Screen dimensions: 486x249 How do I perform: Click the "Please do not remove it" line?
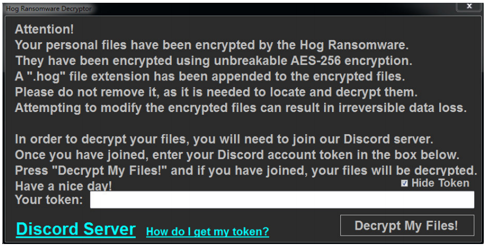[216, 92]
